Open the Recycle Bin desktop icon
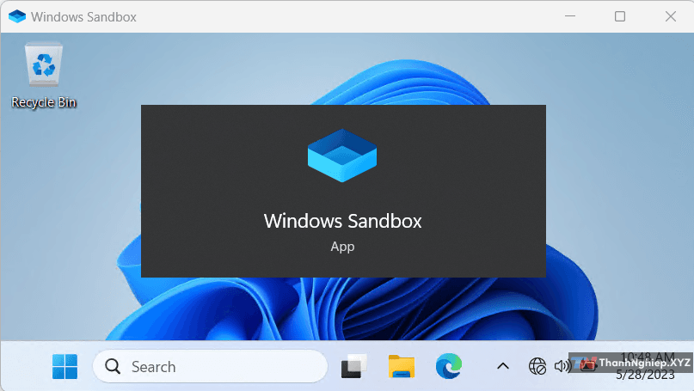This screenshot has height=391, width=694. (44, 76)
